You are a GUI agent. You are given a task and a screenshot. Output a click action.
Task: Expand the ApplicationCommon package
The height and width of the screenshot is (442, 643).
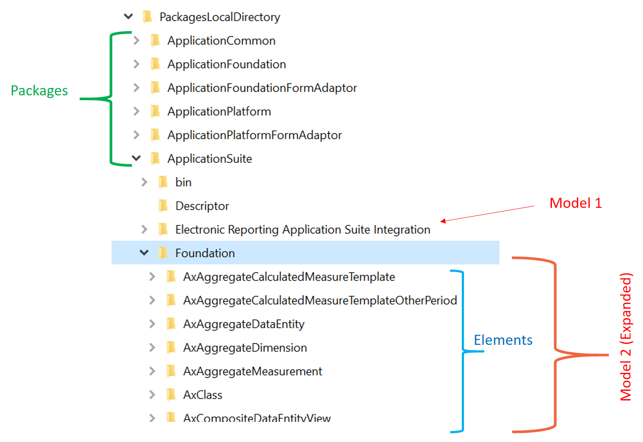click(x=137, y=40)
